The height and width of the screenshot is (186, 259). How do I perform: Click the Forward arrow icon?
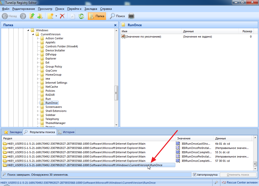pyautogui.click(x=23, y=16)
